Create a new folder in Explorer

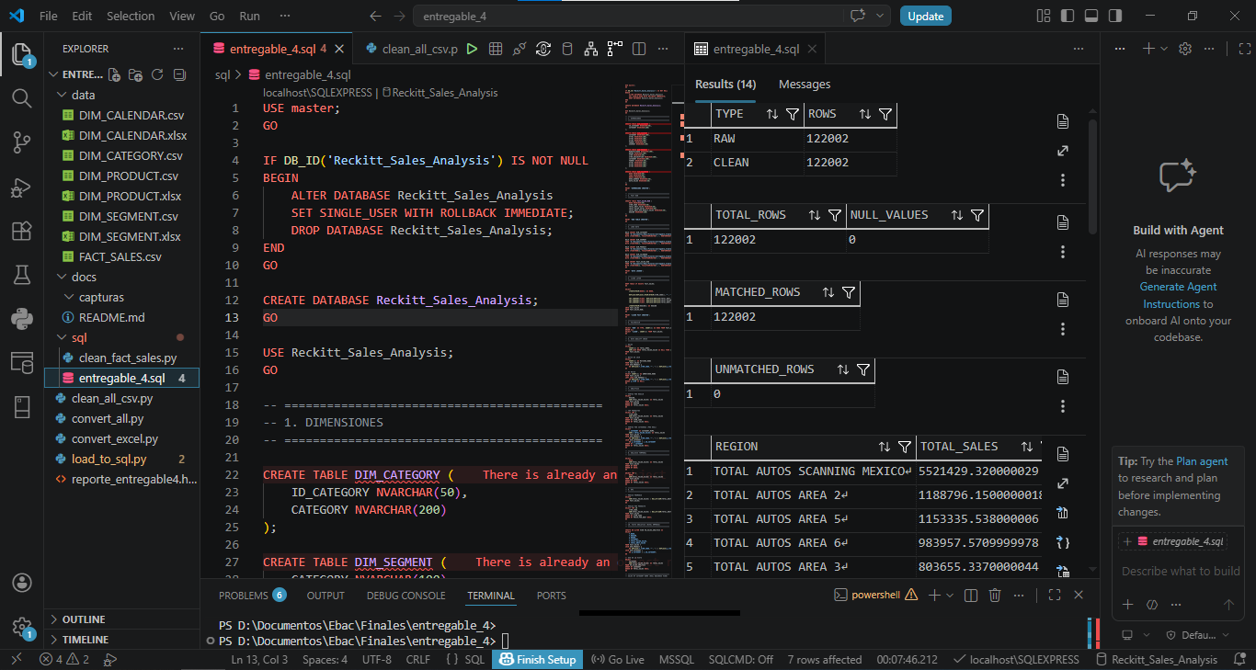click(135, 74)
